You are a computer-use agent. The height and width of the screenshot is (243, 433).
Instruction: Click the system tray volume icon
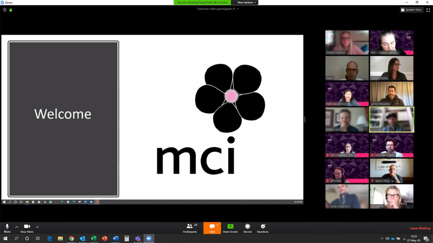click(x=387, y=239)
